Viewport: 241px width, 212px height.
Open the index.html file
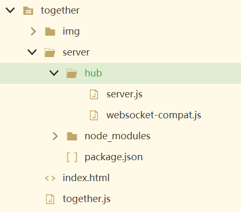tap(86, 178)
